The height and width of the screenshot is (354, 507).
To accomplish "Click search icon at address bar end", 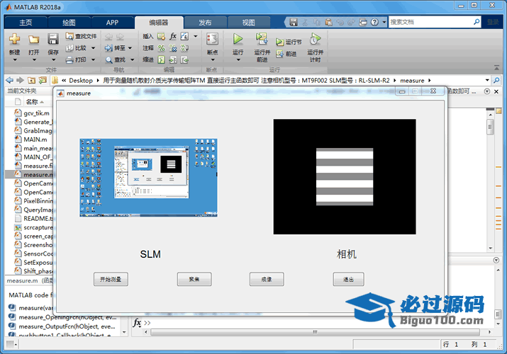I will point(496,80).
